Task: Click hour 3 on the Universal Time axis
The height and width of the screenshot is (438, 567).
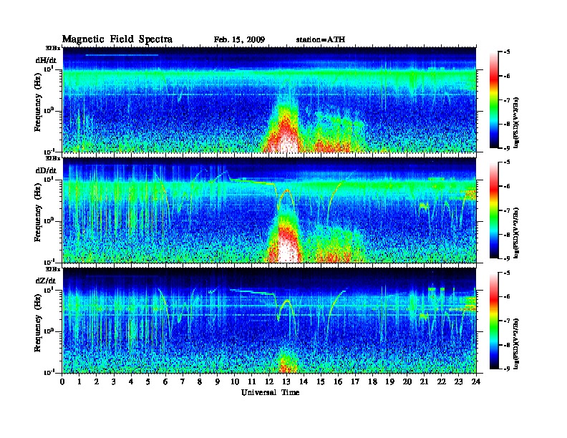Action: [x=114, y=382]
